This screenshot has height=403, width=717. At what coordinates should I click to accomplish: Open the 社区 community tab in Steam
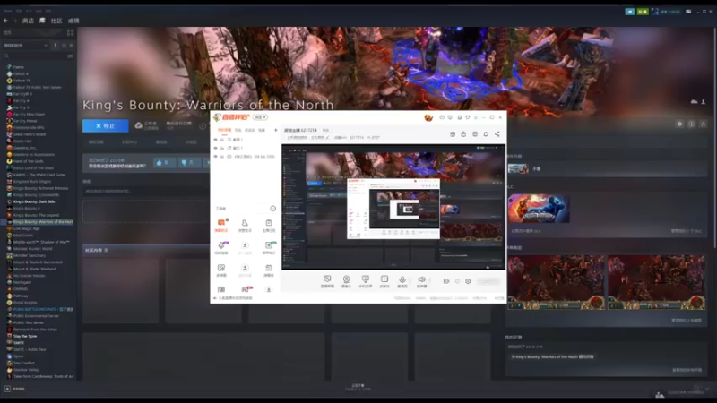coord(56,21)
